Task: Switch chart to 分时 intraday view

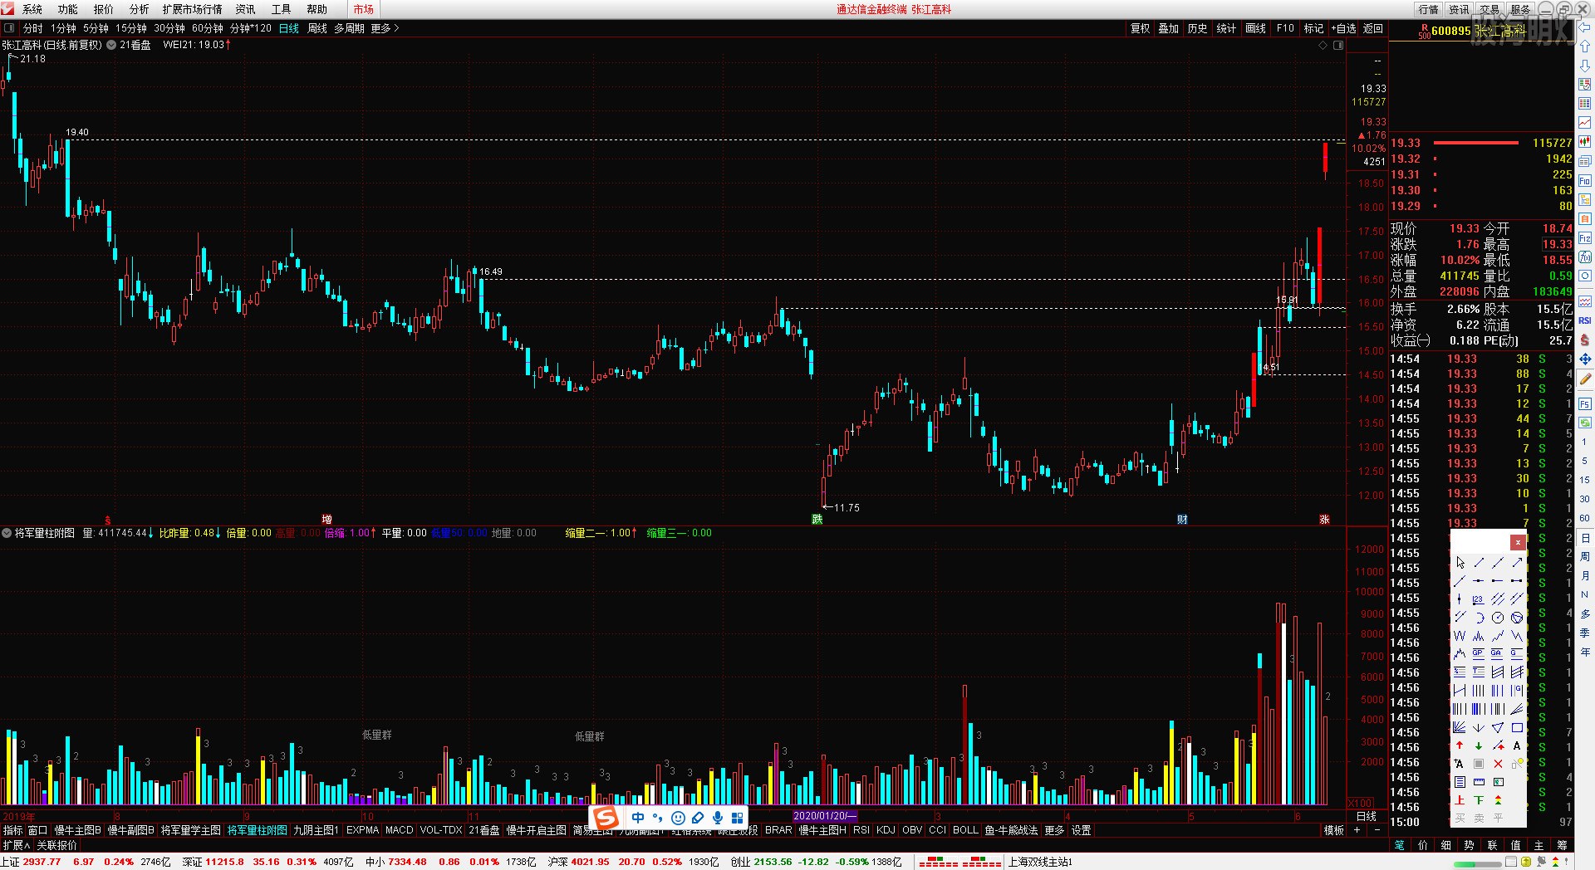Action: [33, 28]
